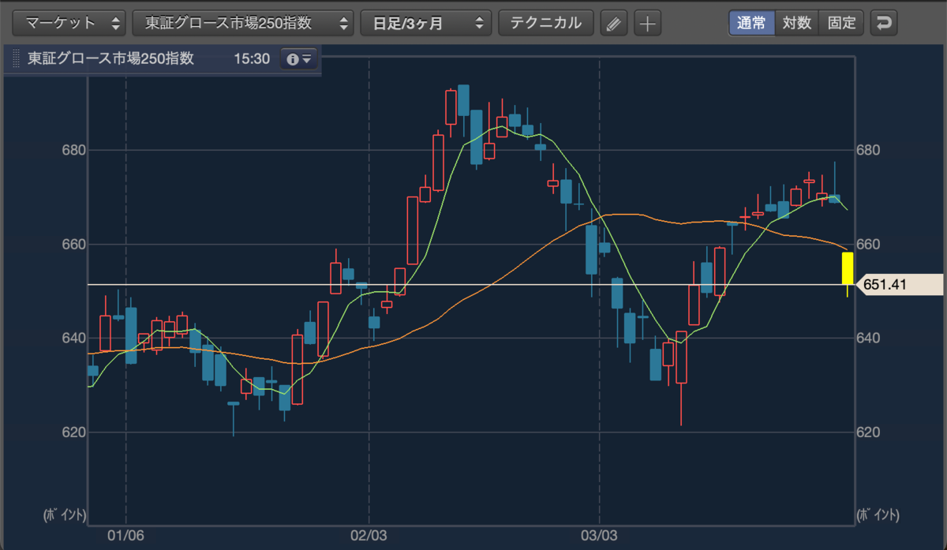Click the 東証グロース市場250指数 chart title text
Image resolution: width=947 pixels, height=550 pixels.
[111, 59]
